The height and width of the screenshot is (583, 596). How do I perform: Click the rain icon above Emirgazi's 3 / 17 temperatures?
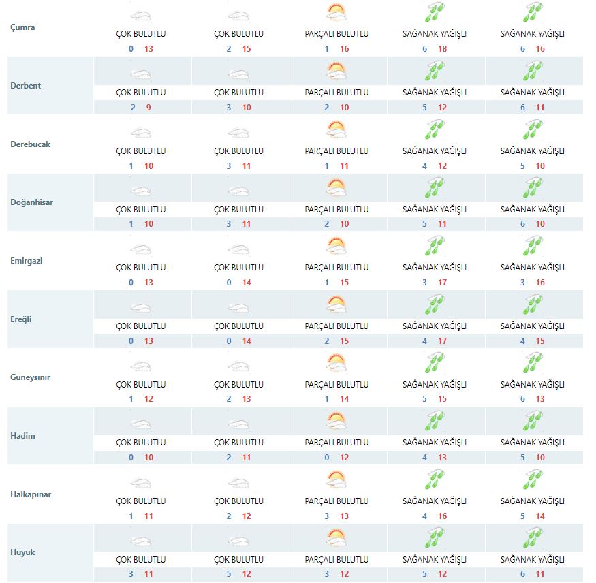click(435, 246)
